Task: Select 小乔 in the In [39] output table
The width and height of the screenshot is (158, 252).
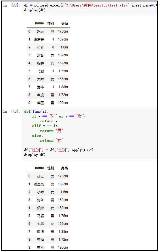Action: (x=40, y=47)
